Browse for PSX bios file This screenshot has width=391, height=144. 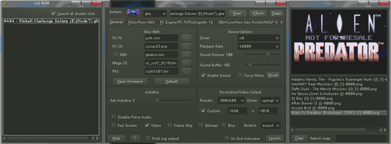[x=186, y=71]
